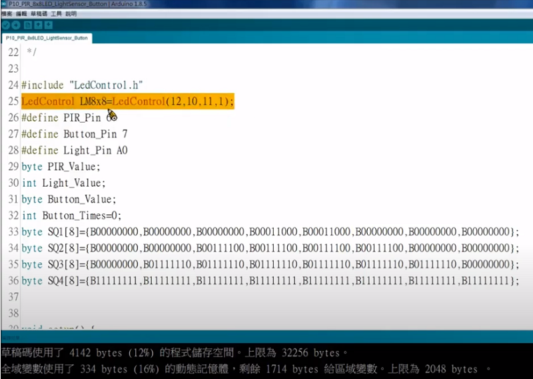Click the byte SQ1[8] array line

tap(270, 232)
